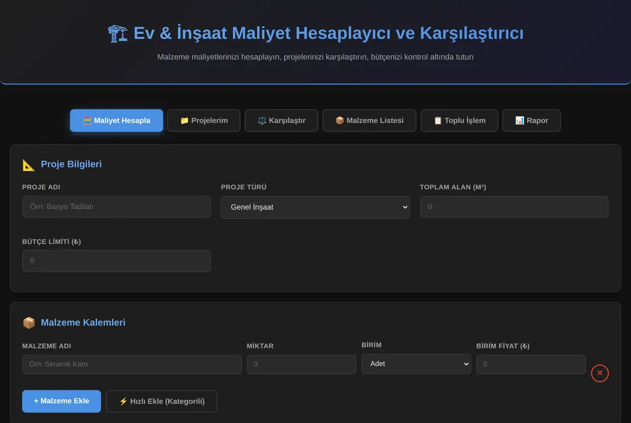Click the crane icon in the title
Screen dimensions: 631x423
(118, 33)
